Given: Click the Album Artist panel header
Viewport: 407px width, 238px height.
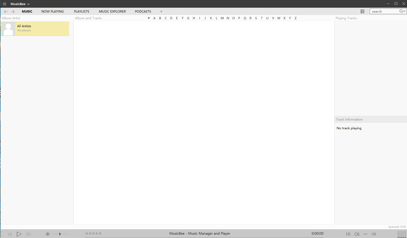Looking at the screenshot, I should (x=11, y=18).
